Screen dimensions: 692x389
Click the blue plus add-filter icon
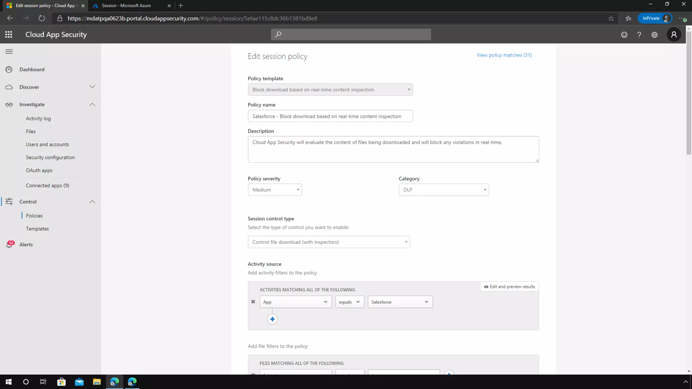pos(272,319)
